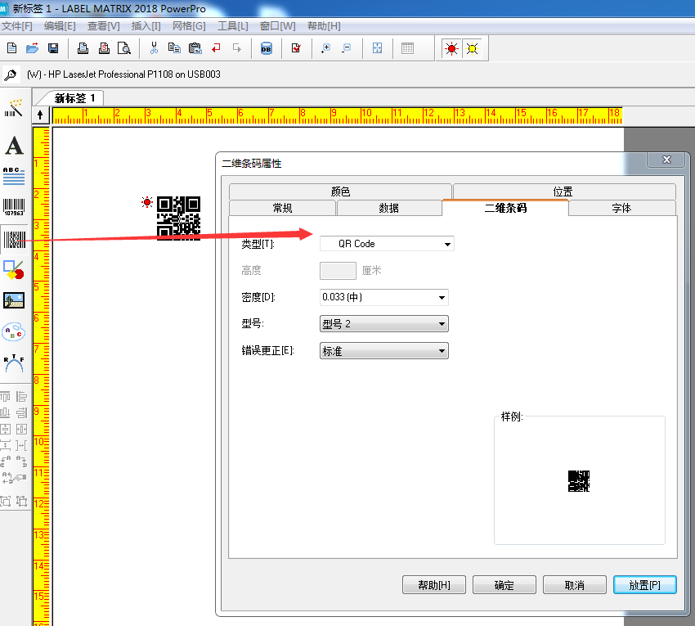Select the ABC paragraph text tool
Screen dimensions: 695x626
point(14,176)
